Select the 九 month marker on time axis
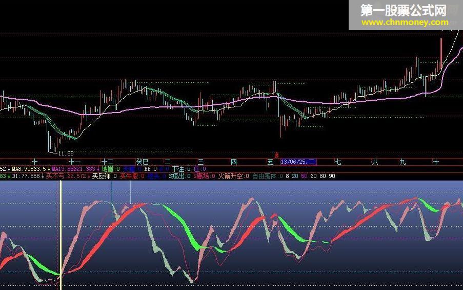 coord(402,162)
